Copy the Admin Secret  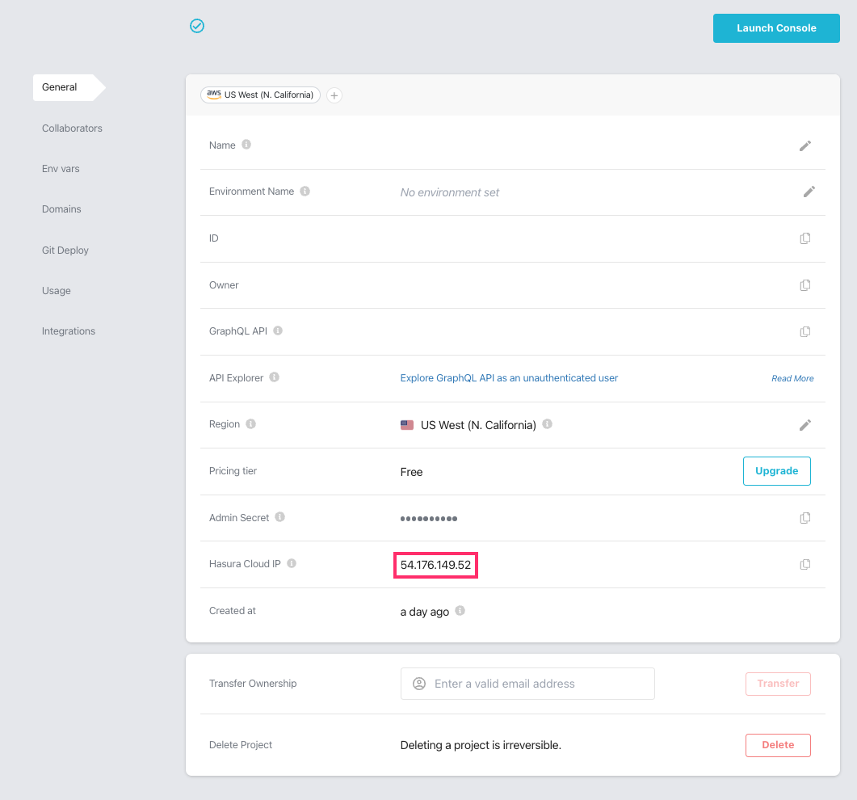(804, 517)
